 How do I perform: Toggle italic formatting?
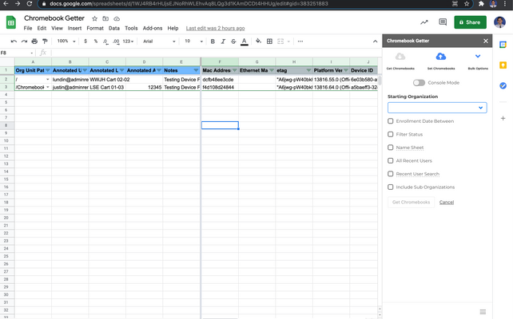(222, 41)
